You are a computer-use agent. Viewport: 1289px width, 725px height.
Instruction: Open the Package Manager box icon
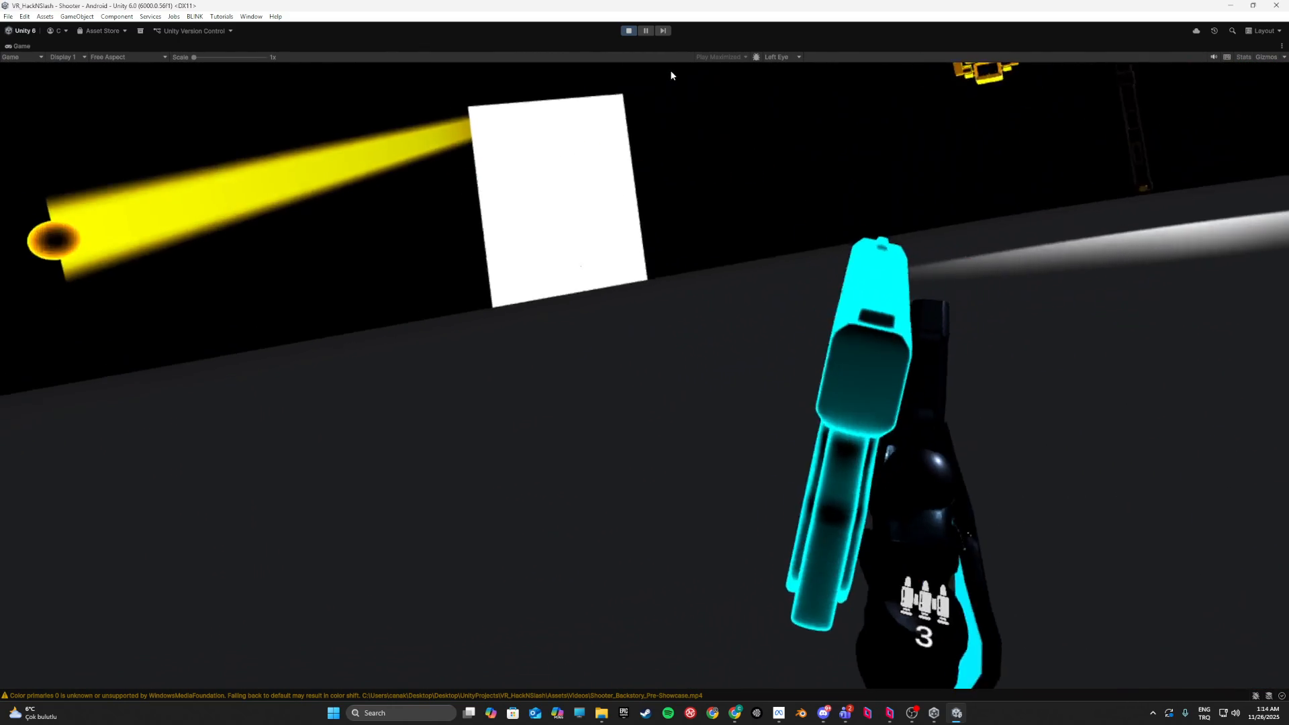coord(140,31)
